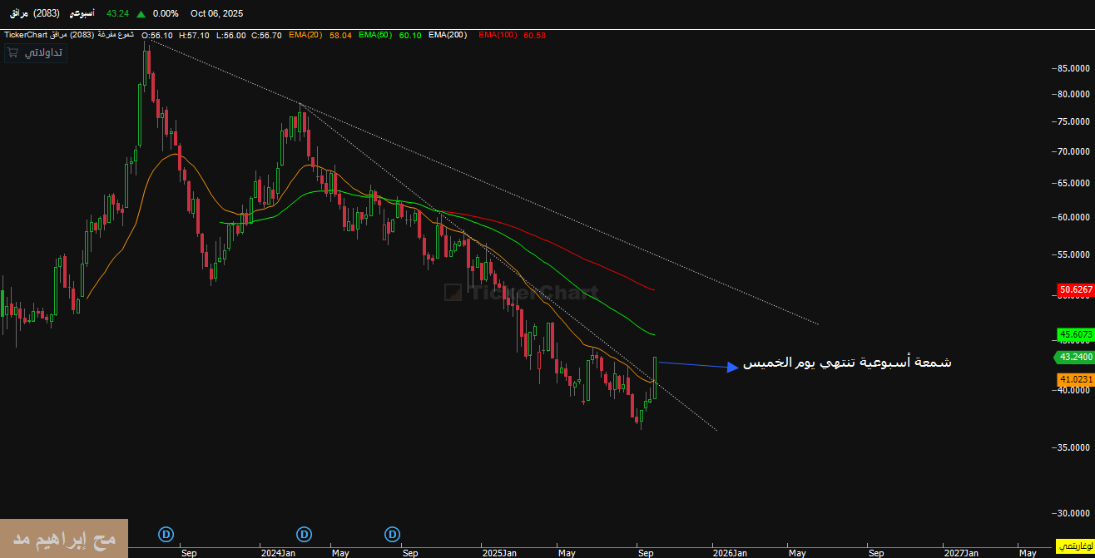1095x558 pixels.
Task: Click the dividend marker between 2024Jan and May
Action: point(305,534)
